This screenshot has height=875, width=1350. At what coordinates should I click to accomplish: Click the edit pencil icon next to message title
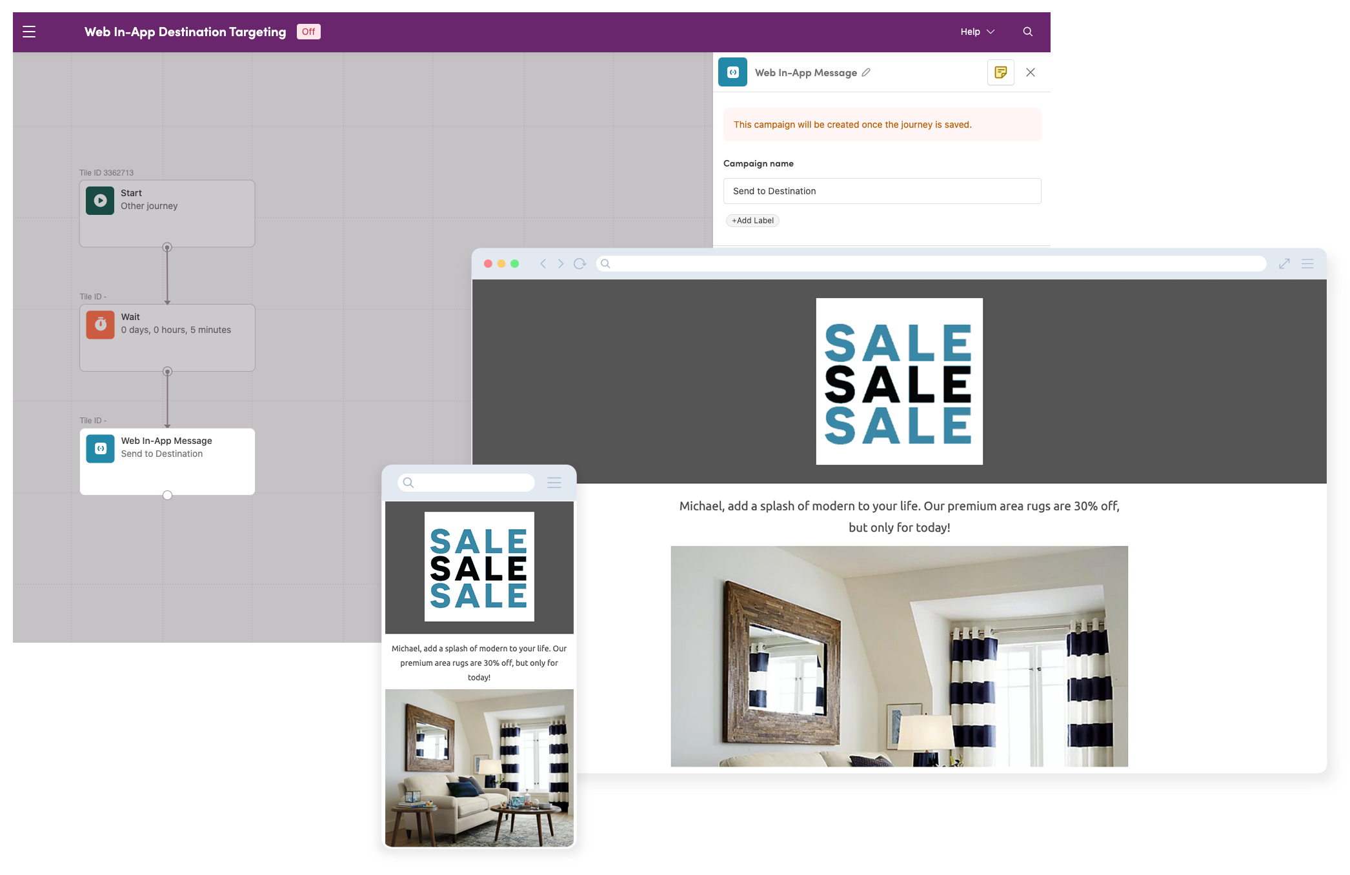(864, 72)
